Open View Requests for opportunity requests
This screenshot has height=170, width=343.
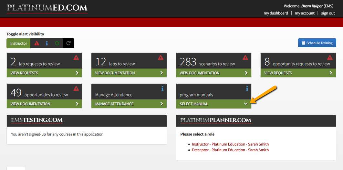(x=298, y=73)
